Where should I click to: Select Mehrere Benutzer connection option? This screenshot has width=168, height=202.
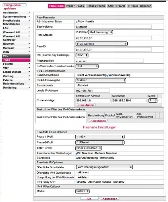click(x=94, y=153)
